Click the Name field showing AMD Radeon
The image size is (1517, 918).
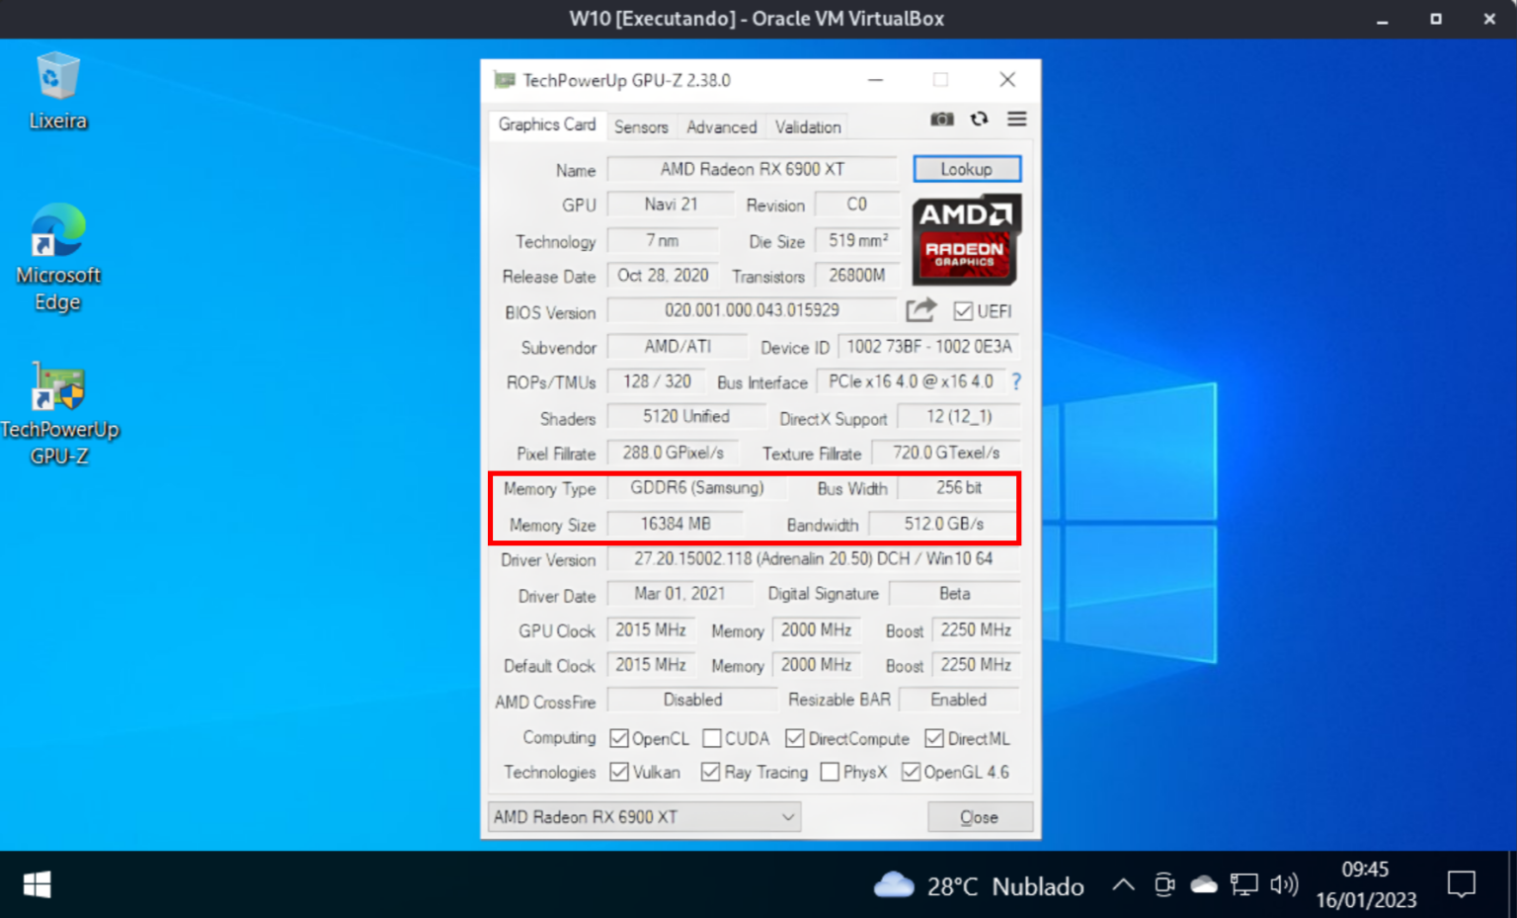tap(752, 169)
